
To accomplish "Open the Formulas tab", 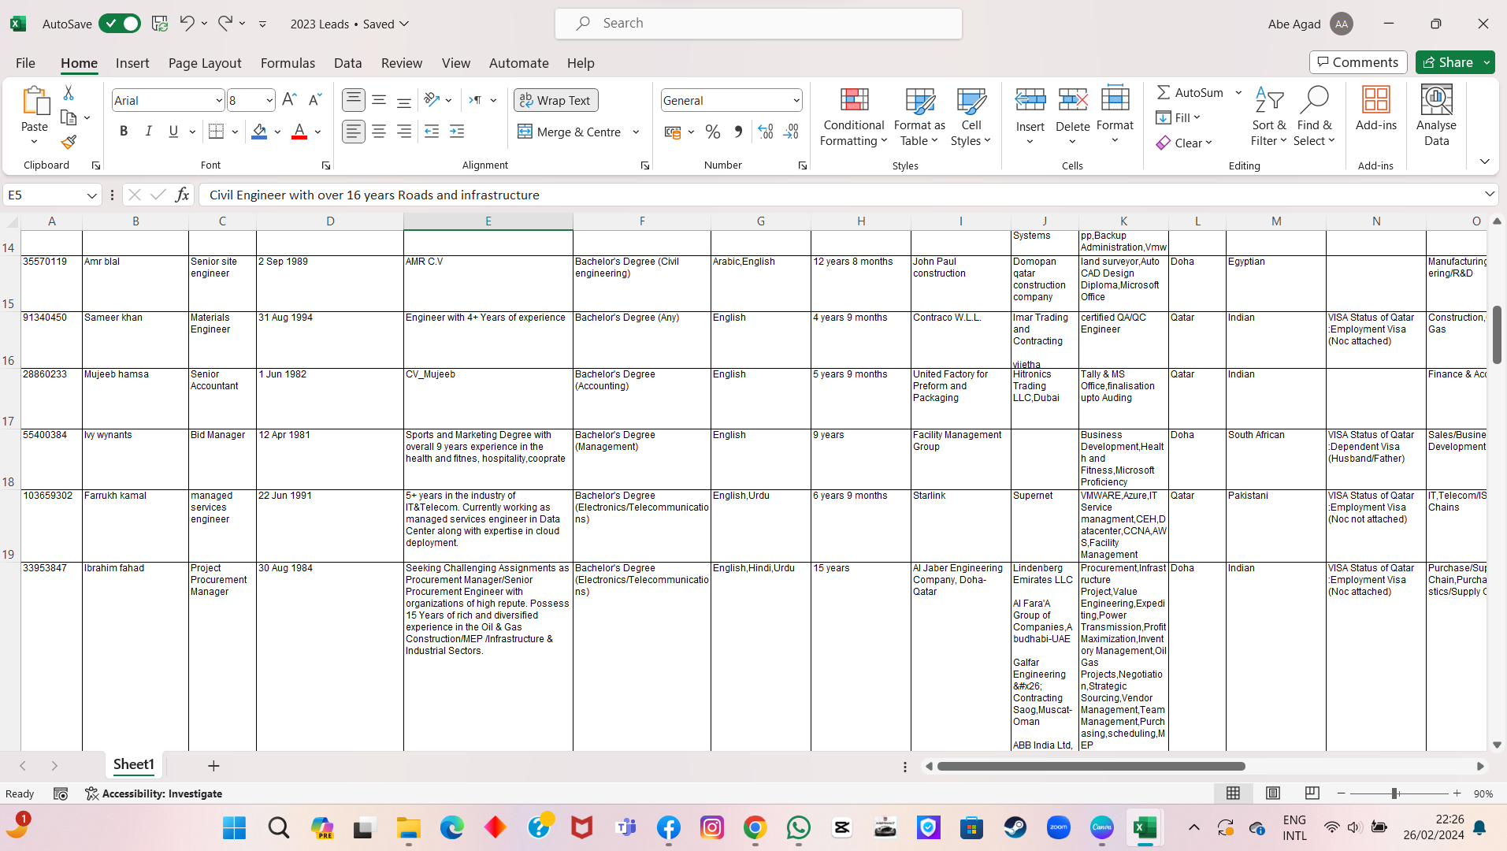I will click(x=288, y=63).
